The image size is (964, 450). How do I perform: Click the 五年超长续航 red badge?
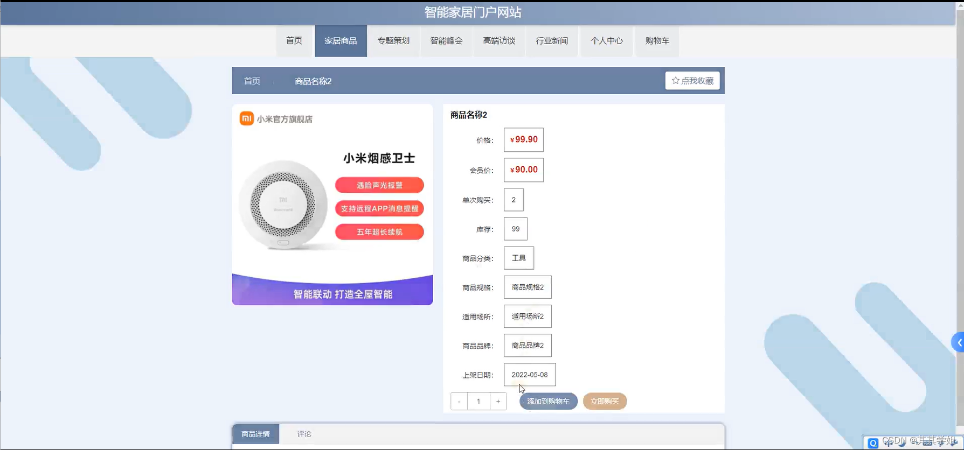(x=379, y=232)
